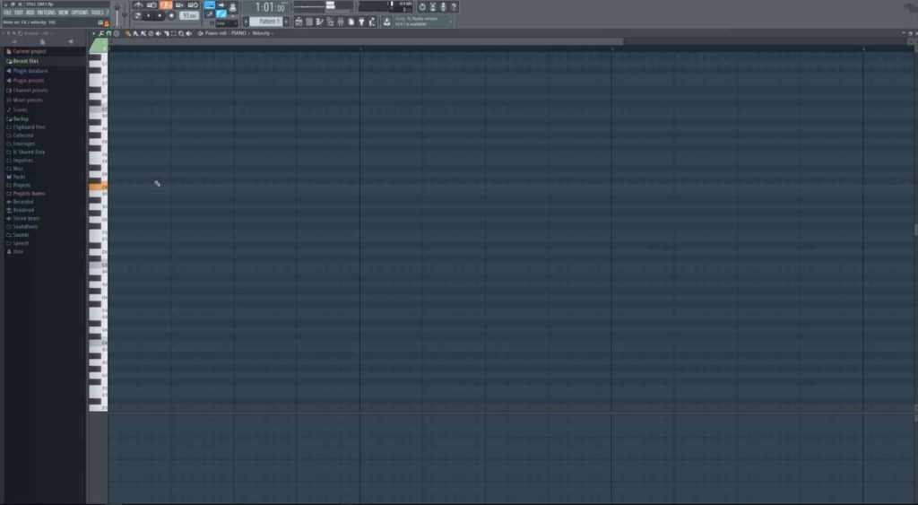This screenshot has height=505, width=918.
Task: Open the channel rack icon
Action: pyautogui.click(x=308, y=22)
